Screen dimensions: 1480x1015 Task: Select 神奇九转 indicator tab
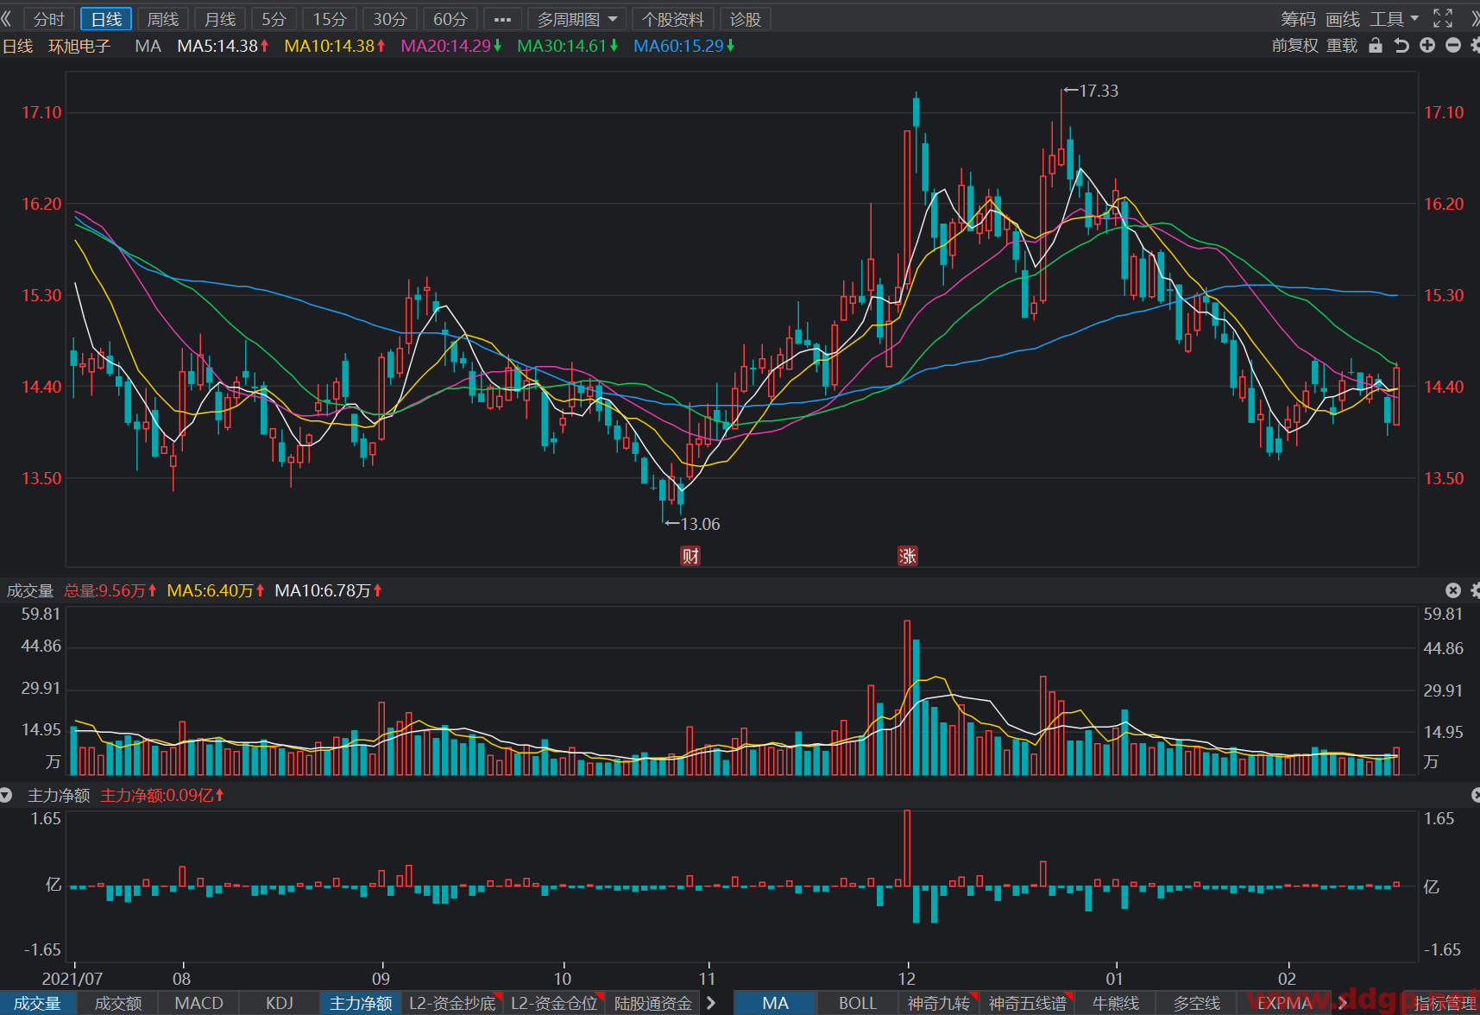[x=938, y=1003]
